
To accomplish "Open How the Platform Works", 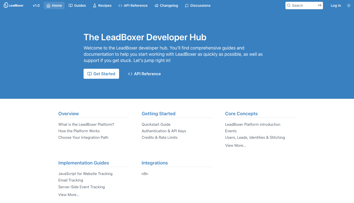I will (x=79, y=131).
